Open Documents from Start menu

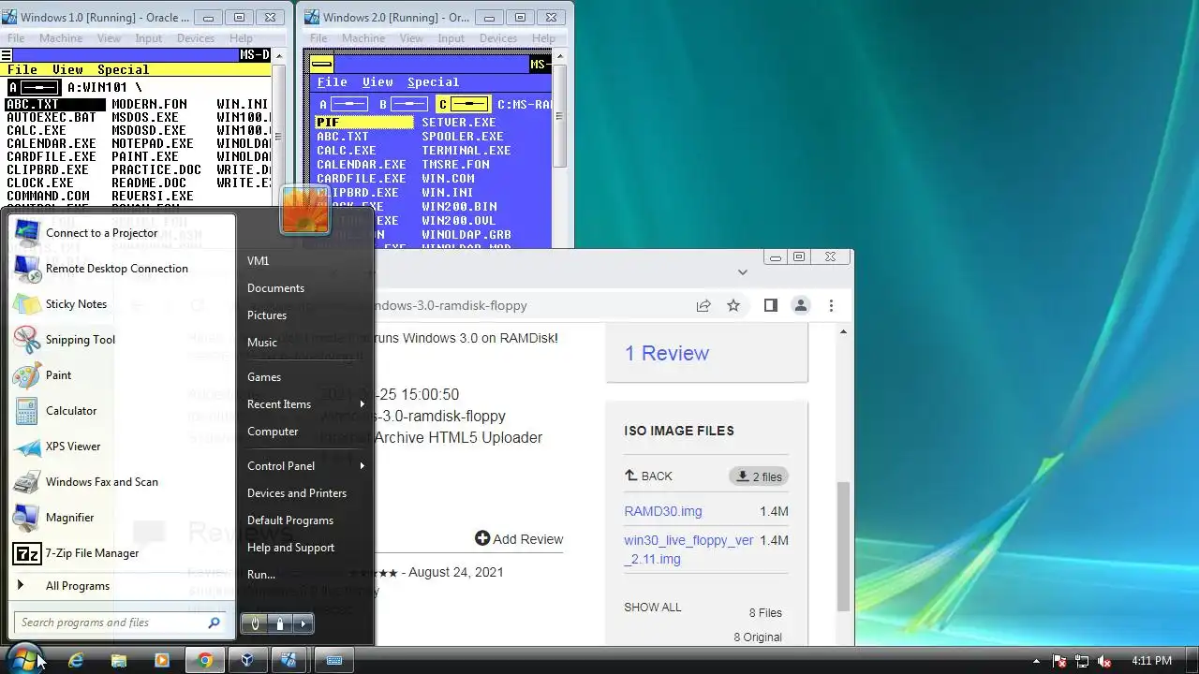click(x=275, y=288)
